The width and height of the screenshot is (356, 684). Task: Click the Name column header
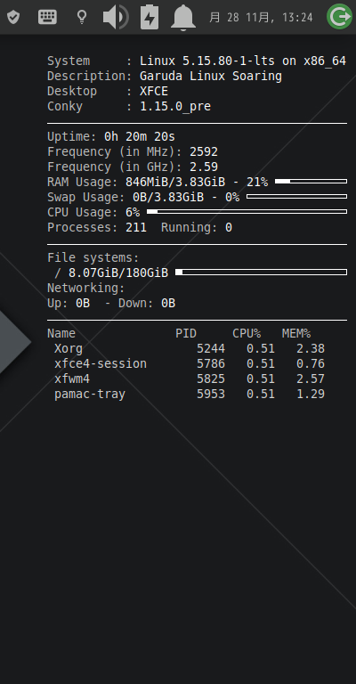(x=61, y=333)
